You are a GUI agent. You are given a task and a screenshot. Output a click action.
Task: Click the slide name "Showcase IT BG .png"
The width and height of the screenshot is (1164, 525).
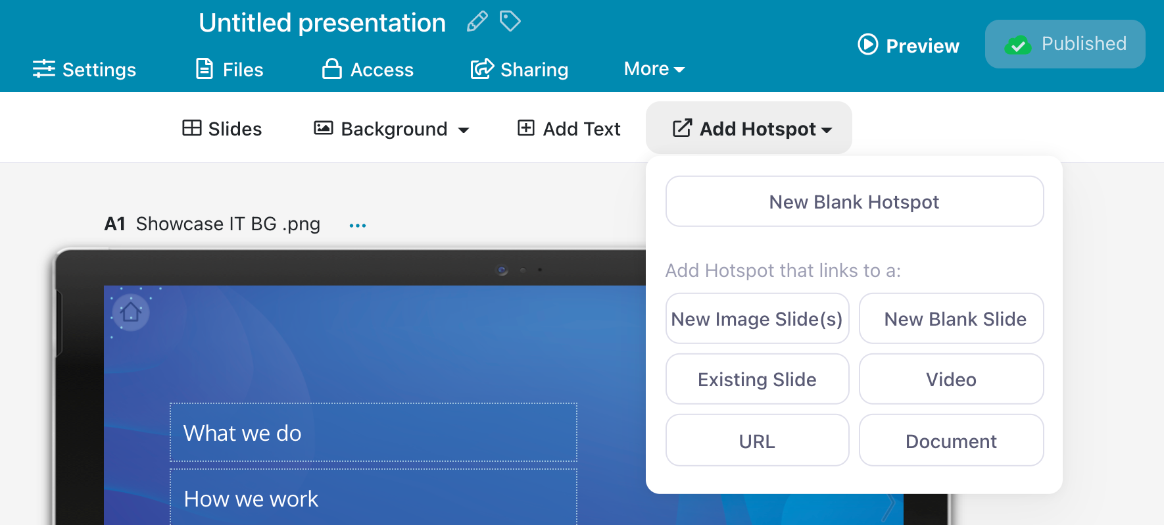point(228,224)
